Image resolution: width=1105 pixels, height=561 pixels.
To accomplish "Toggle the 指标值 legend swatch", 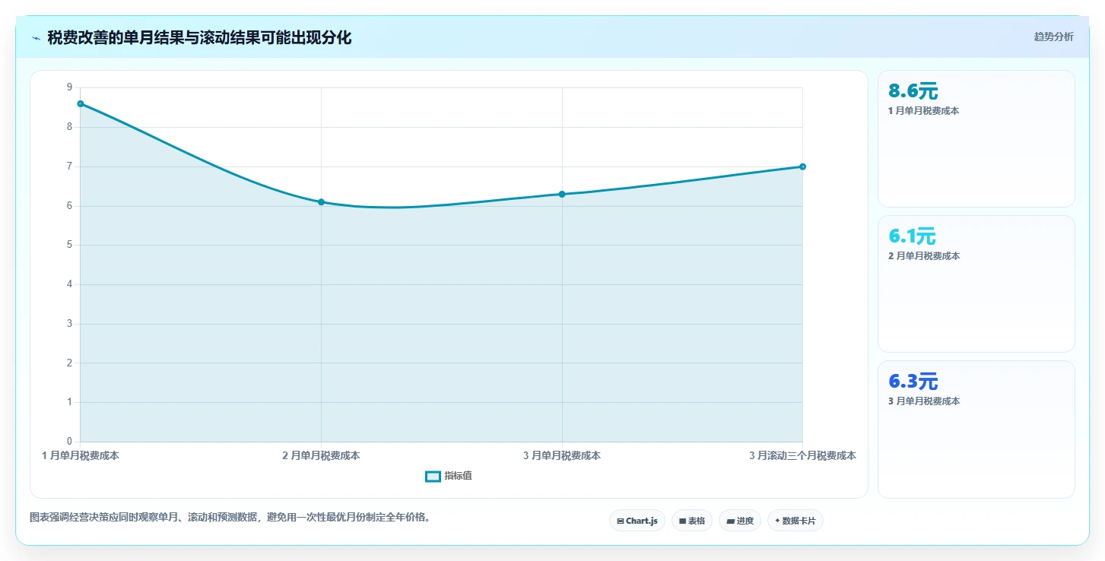I will (433, 476).
